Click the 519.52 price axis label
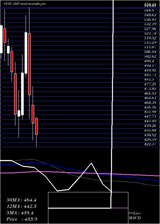This screenshot has height=224, width=160. click(150, 38)
